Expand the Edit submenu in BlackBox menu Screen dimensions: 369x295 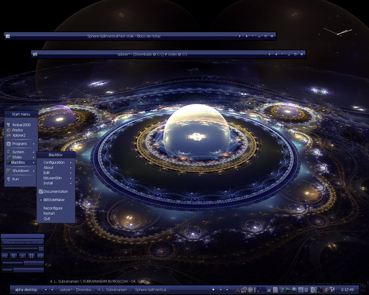56,173
